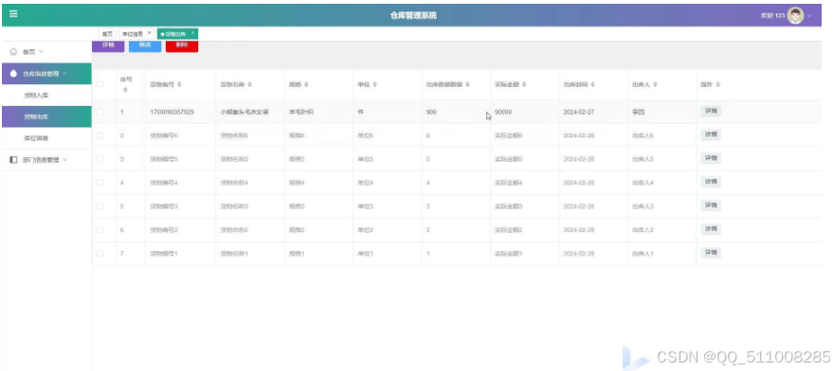Check the box for row 1 (1709090357929)
The height and width of the screenshot is (371, 834).
point(100,112)
